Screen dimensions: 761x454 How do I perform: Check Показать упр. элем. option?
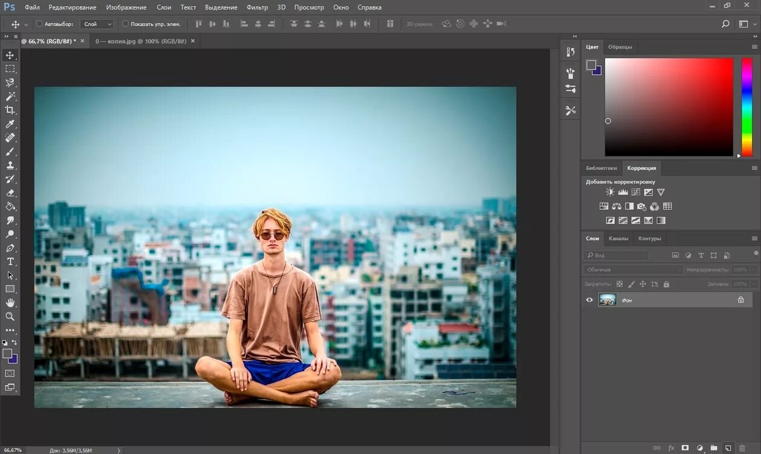click(126, 24)
